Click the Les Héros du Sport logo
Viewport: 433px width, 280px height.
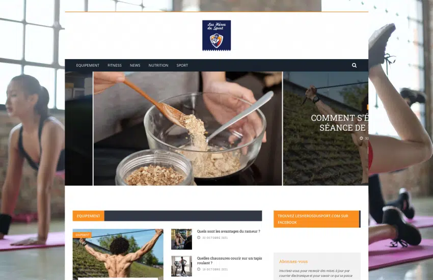point(216,36)
